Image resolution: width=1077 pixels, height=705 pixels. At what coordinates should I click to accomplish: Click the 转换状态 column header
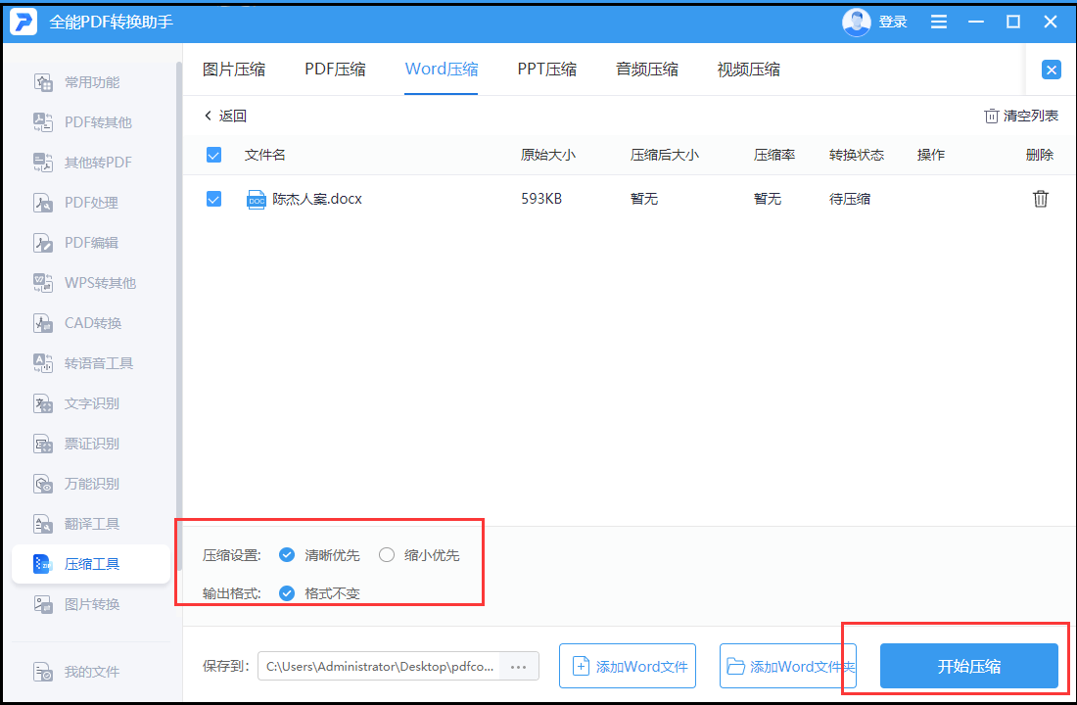[x=857, y=155]
